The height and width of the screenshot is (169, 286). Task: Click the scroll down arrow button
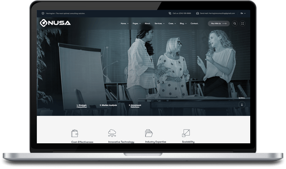(242, 105)
